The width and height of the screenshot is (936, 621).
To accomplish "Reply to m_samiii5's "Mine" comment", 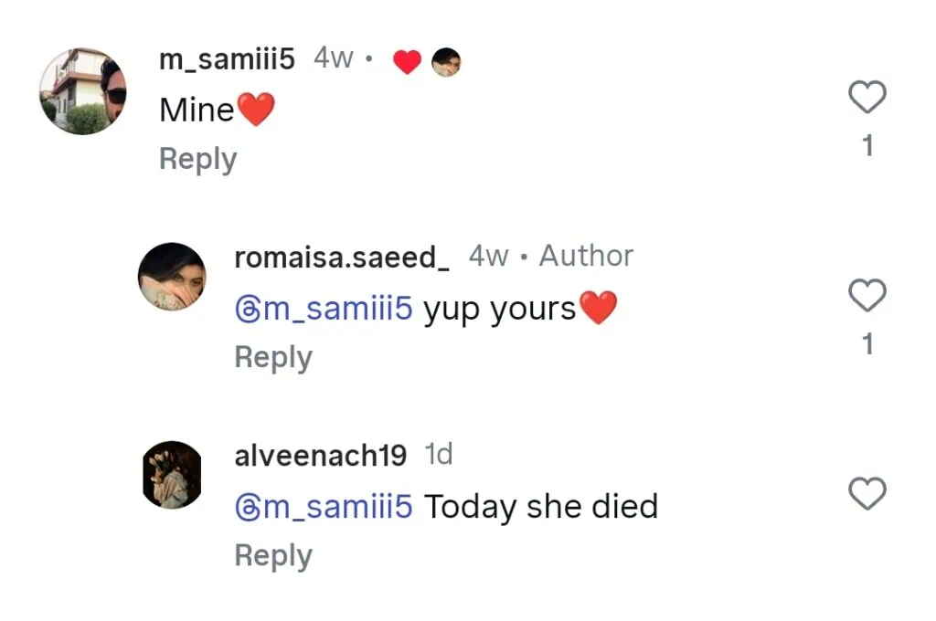I will (x=197, y=159).
